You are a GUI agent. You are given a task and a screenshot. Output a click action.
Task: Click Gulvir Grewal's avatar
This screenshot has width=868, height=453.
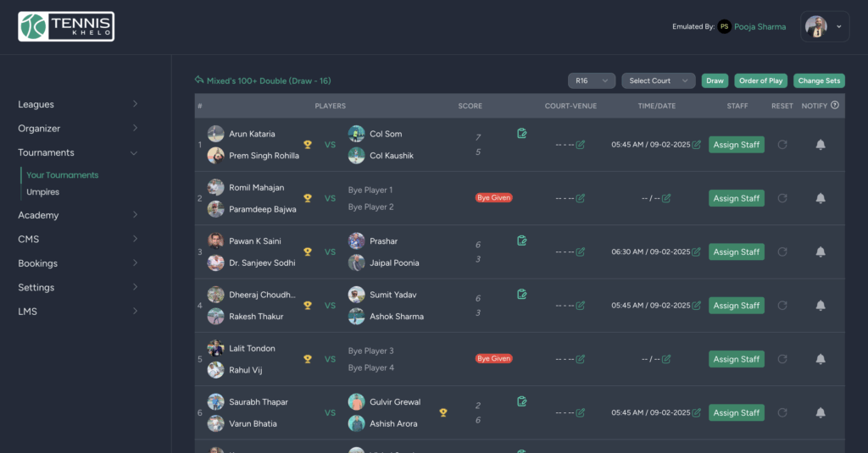(x=356, y=402)
